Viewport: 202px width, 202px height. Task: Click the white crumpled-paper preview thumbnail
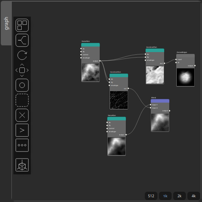click(x=155, y=75)
